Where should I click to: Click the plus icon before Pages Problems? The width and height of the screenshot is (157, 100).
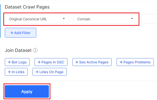point(121,62)
